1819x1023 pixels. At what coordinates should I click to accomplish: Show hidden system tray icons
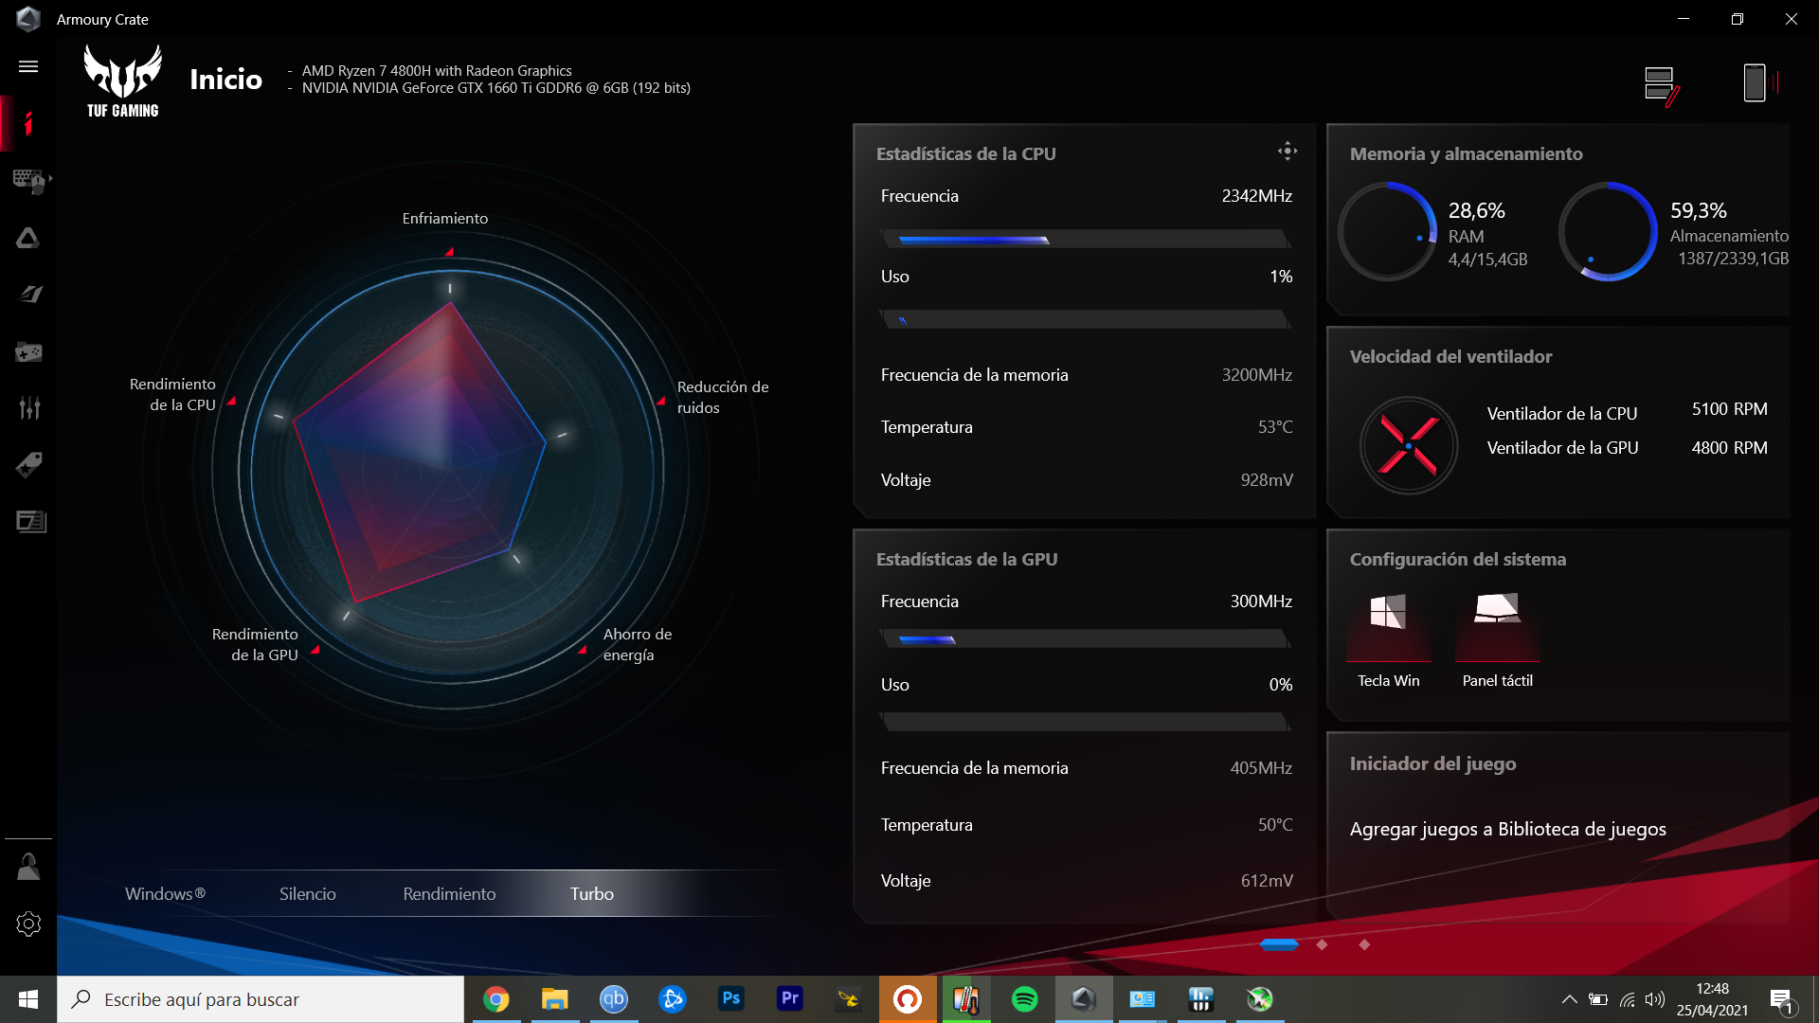coord(1569,999)
